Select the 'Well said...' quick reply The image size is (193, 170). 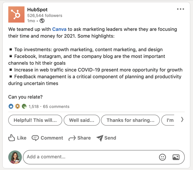tap(82, 120)
